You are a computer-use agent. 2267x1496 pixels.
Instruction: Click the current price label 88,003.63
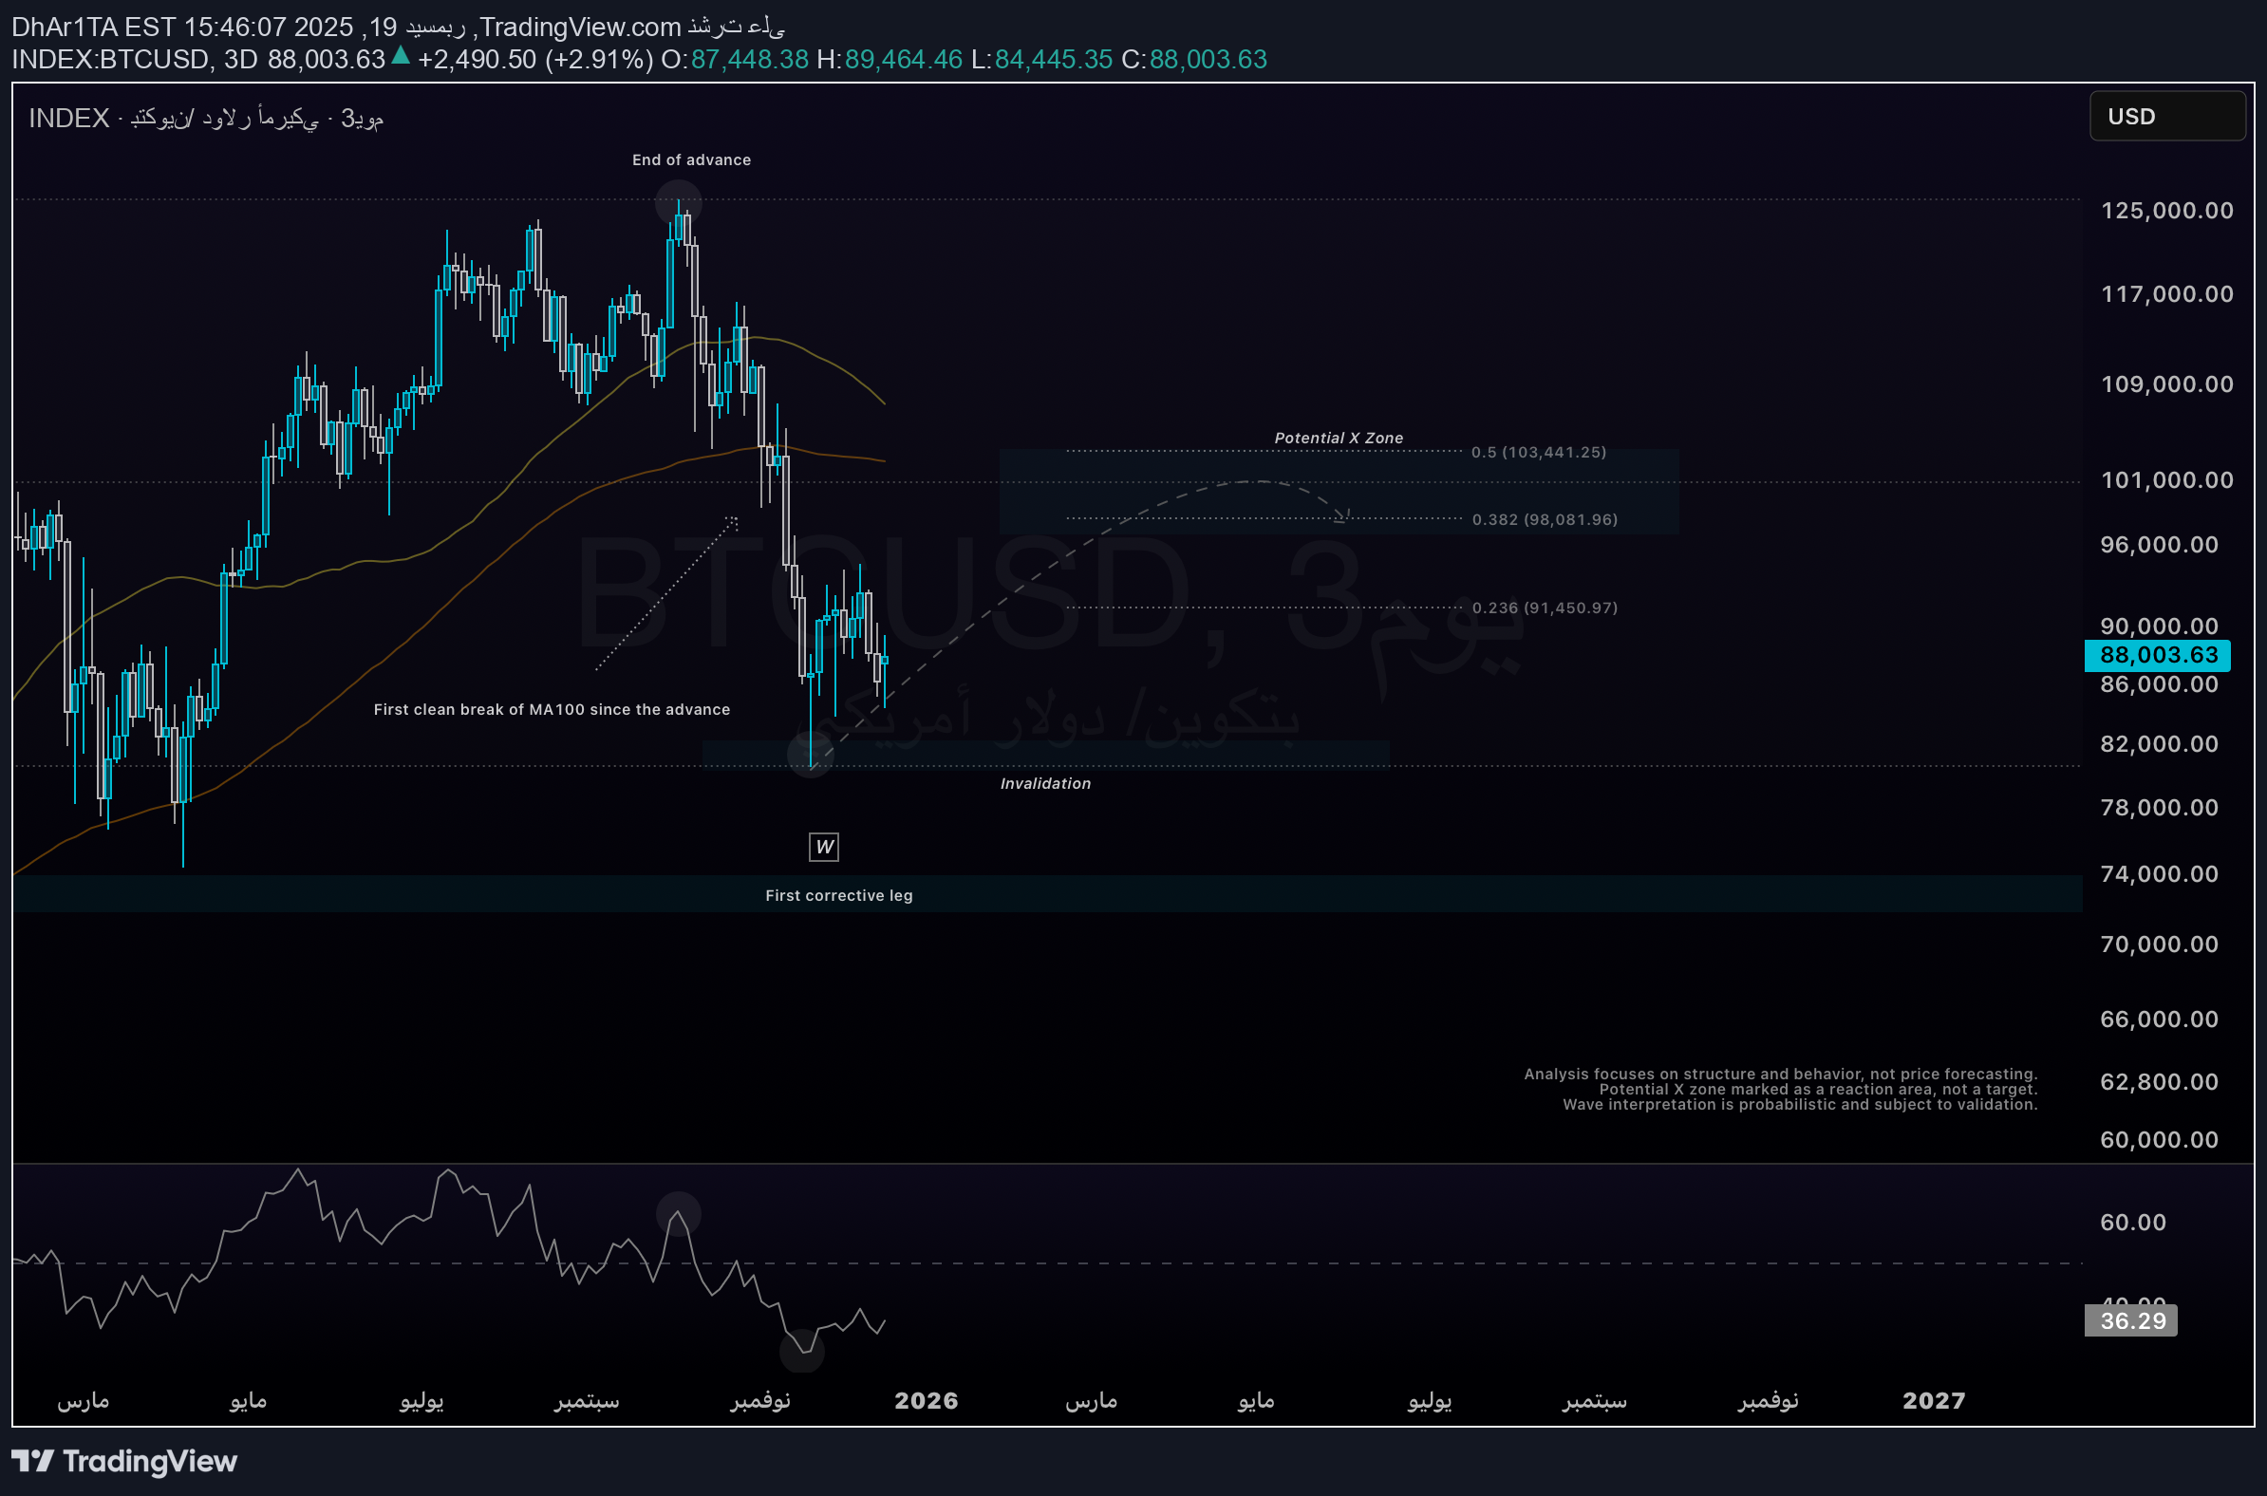pyautogui.click(x=2157, y=656)
